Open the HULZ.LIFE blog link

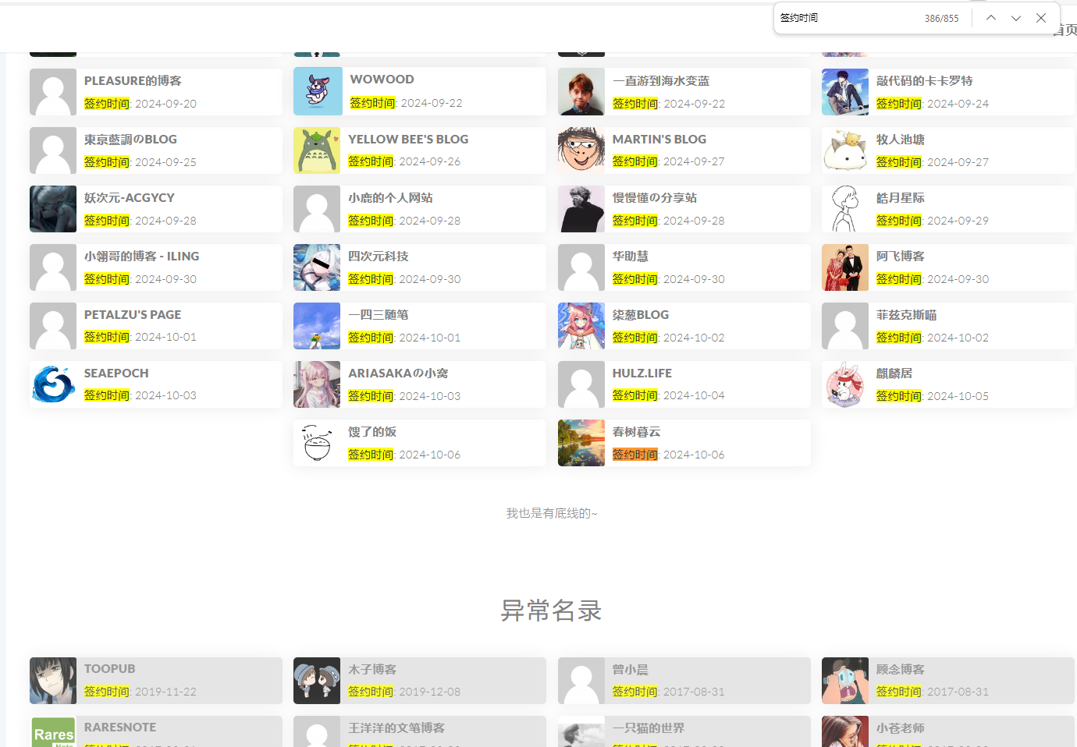pyautogui.click(x=642, y=373)
